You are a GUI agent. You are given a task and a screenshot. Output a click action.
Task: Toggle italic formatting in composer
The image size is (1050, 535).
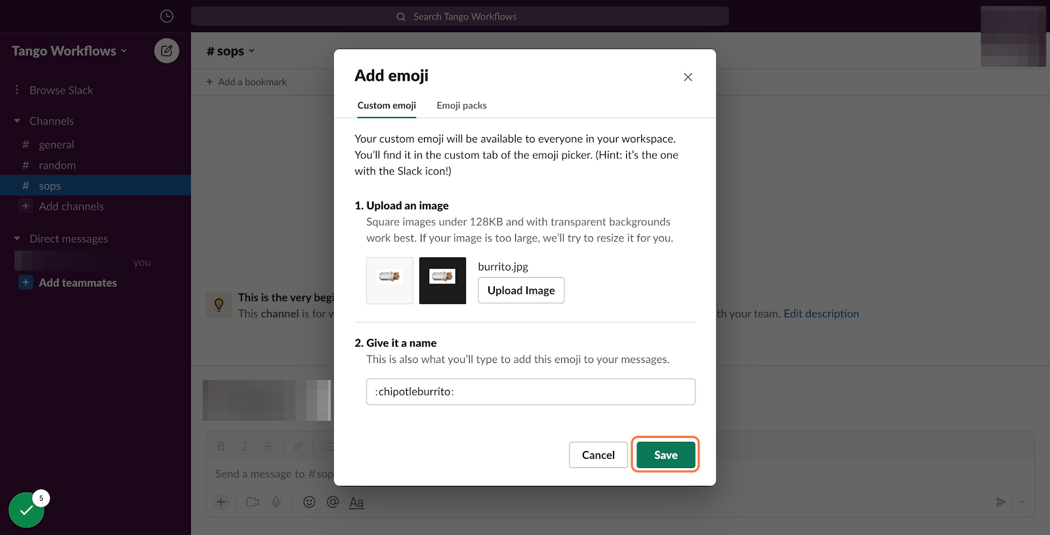point(244,446)
